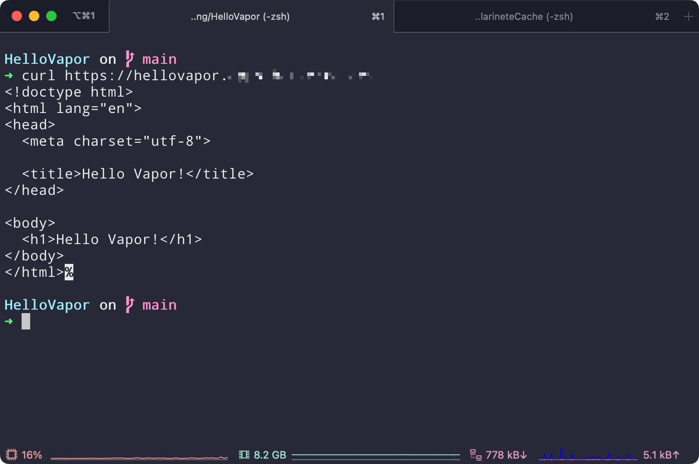This screenshot has width=699, height=464.
Task: Click the closing </head> tag line
Action: [x=34, y=191]
